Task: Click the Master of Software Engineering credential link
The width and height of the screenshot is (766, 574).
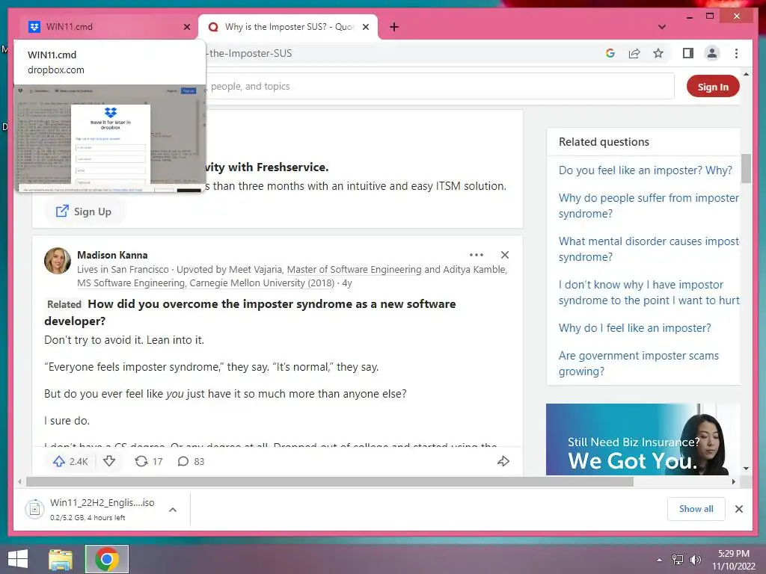Action: click(x=354, y=269)
